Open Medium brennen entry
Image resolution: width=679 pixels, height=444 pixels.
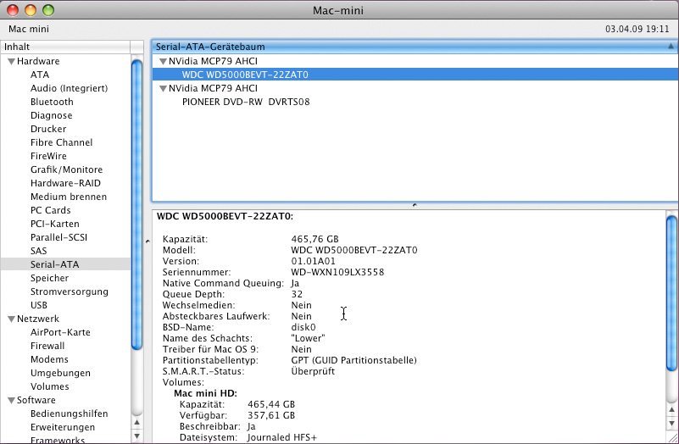(x=69, y=197)
